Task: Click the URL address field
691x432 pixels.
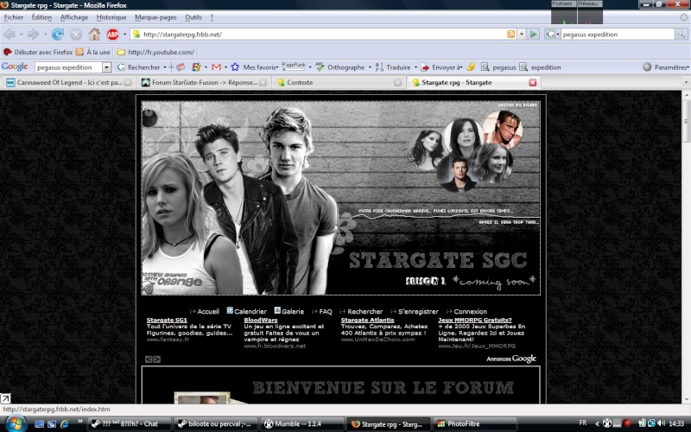Action: pyautogui.click(x=324, y=34)
